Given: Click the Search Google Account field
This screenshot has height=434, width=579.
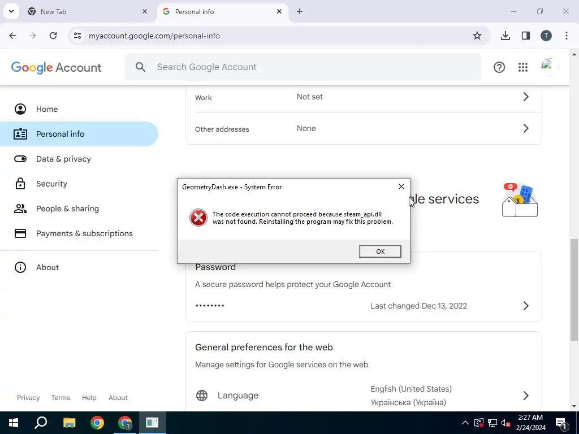Looking at the screenshot, I should click(303, 67).
